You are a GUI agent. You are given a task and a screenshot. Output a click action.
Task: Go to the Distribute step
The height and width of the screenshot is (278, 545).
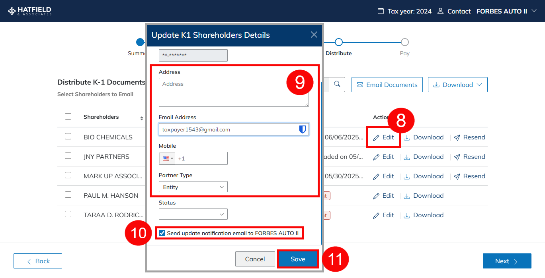click(x=338, y=42)
